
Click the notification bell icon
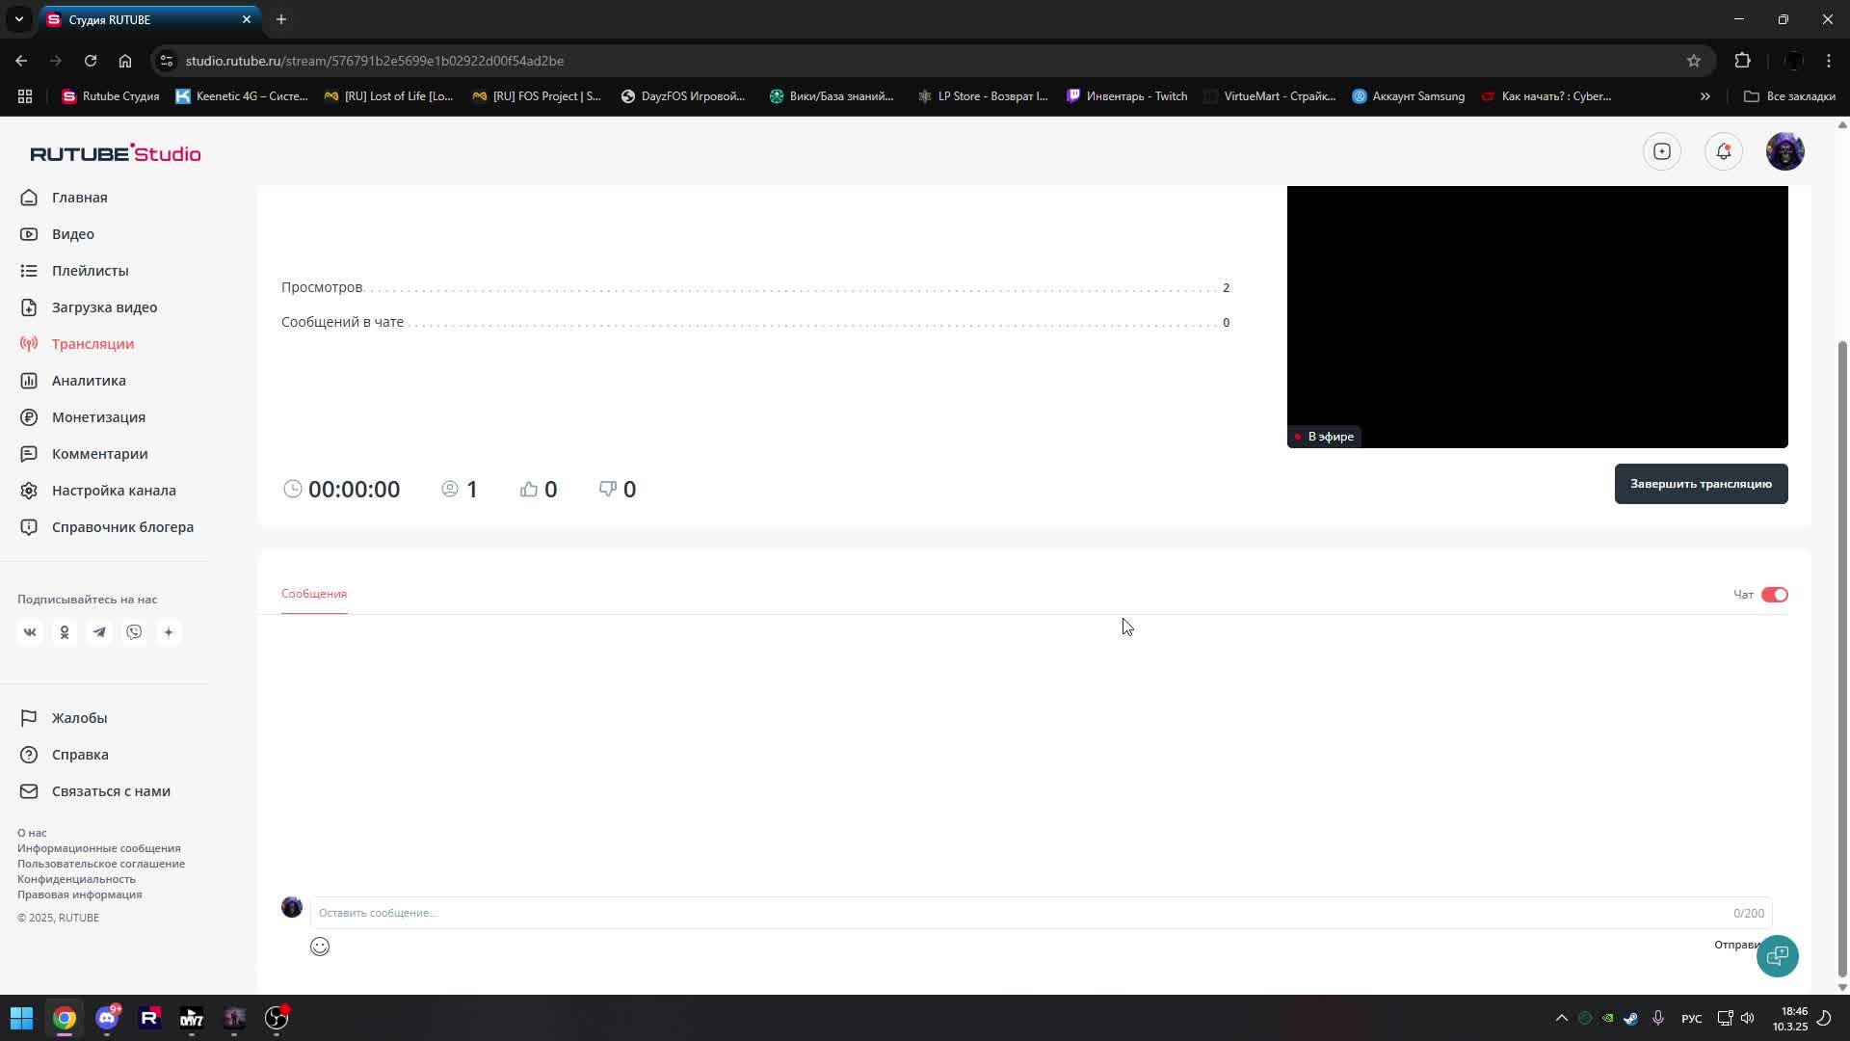(x=1723, y=151)
